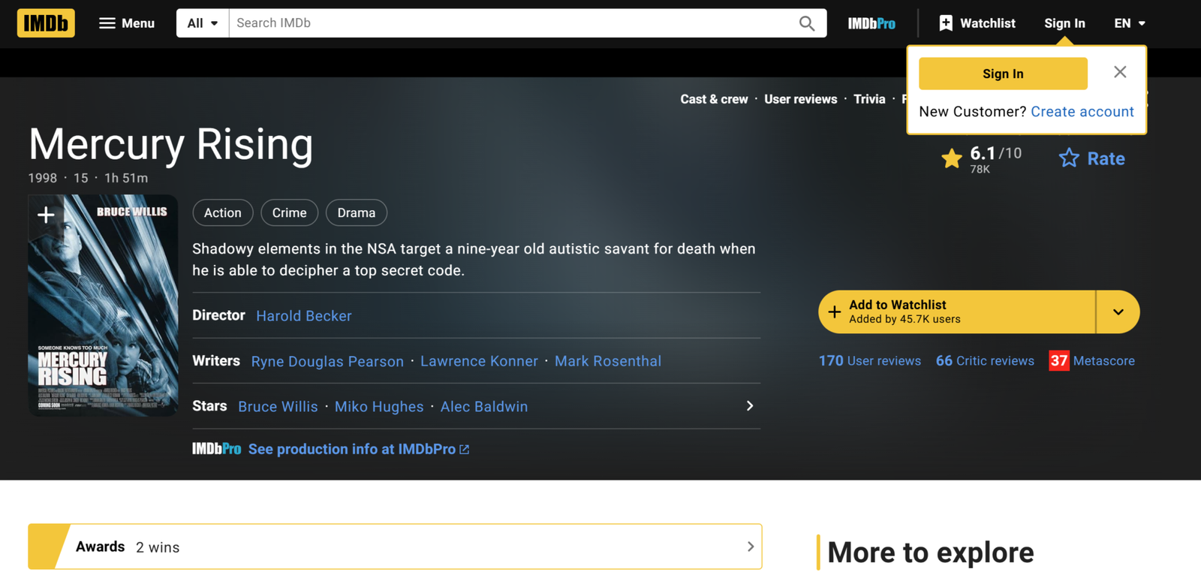Screen dimensions: 1201x575
Task: Click the search magnifying glass icon
Action: pos(806,23)
